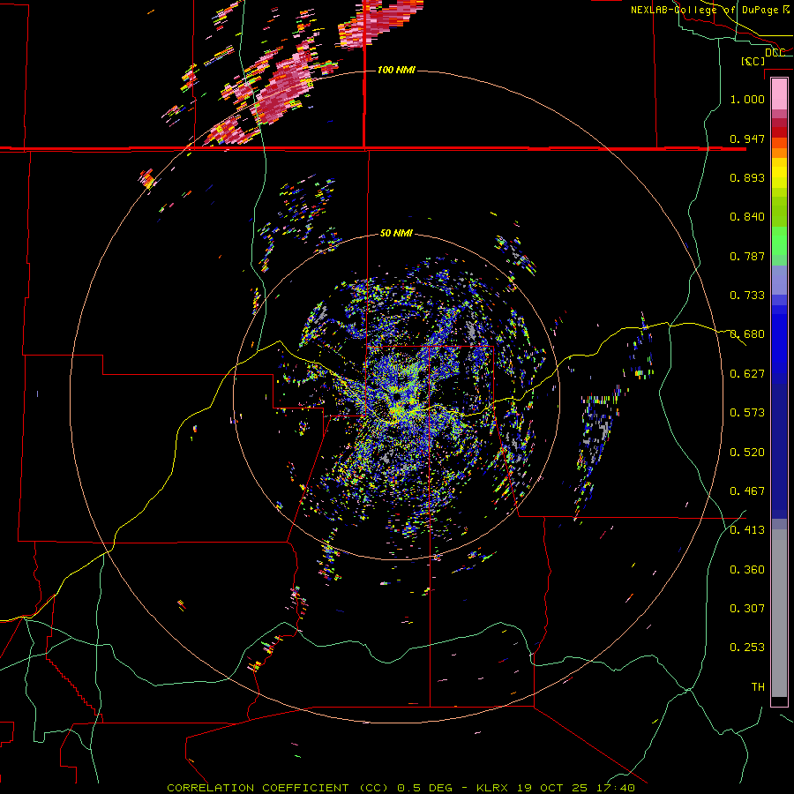Select the 0.307 legend value

(x=747, y=609)
